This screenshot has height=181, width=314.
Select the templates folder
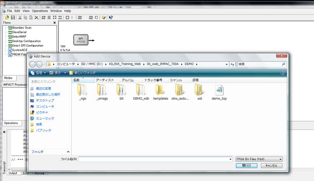pyautogui.click(x=161, y=92)
